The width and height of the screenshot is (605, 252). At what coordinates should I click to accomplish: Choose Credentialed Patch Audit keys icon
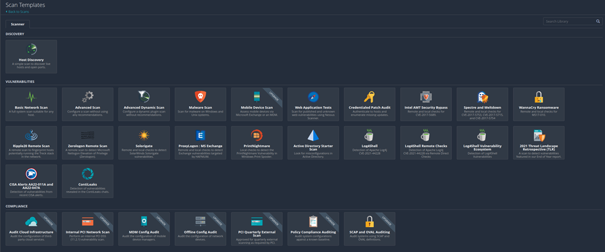[369, 97]
